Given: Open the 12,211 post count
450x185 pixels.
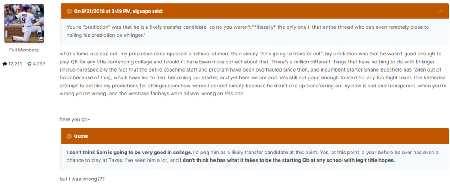Looking at the screenshot, I should coord(15,64).
